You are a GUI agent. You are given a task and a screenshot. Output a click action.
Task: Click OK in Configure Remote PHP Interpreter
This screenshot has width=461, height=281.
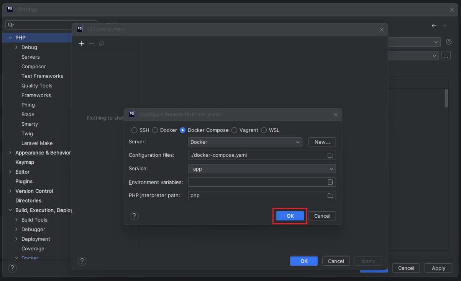290,216
